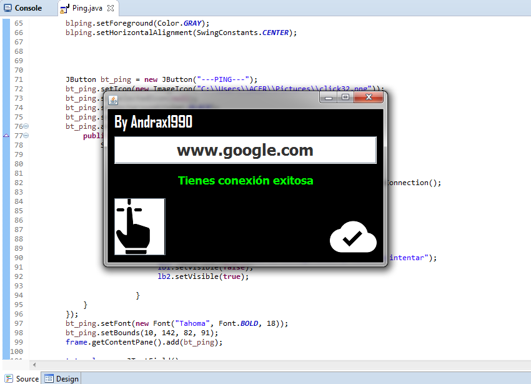
Task: Click the cloud checkmark icon in the dialog
Action: click(353, 237)
